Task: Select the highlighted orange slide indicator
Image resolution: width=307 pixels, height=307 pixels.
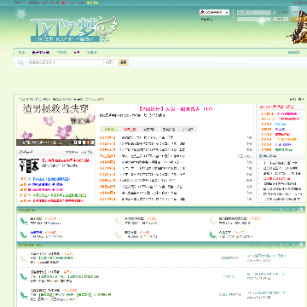Action: tap(89, 142)
